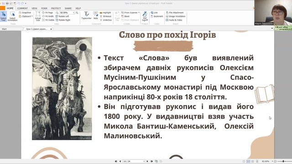Select the Select Text tool

pos(3,16)
